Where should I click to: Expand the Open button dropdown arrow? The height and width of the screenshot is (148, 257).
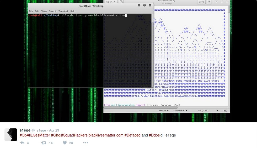tap(115, 2)
